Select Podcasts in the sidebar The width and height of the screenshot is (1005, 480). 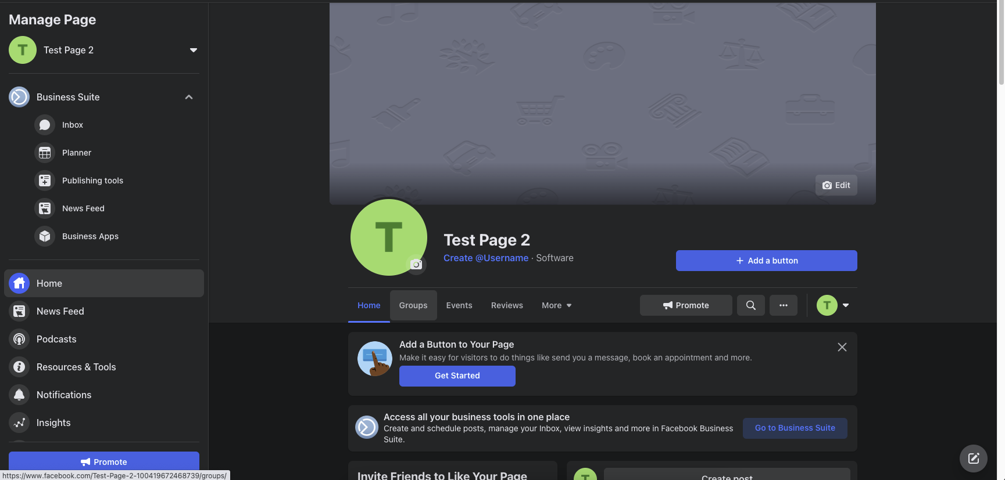point(104,339)
